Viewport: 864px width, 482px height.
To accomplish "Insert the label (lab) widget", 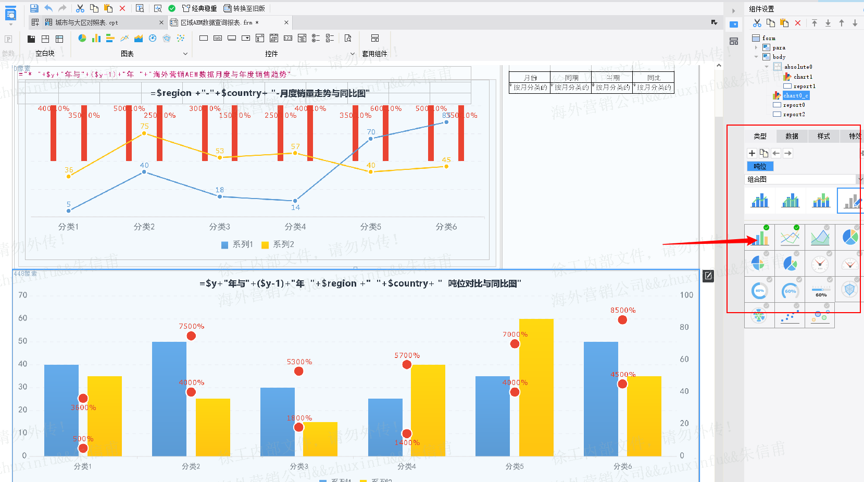I will tap(218, 38).
